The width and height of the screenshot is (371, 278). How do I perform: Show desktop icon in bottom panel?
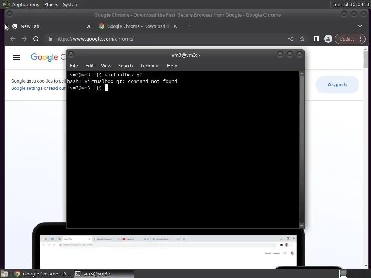(4, 274)
